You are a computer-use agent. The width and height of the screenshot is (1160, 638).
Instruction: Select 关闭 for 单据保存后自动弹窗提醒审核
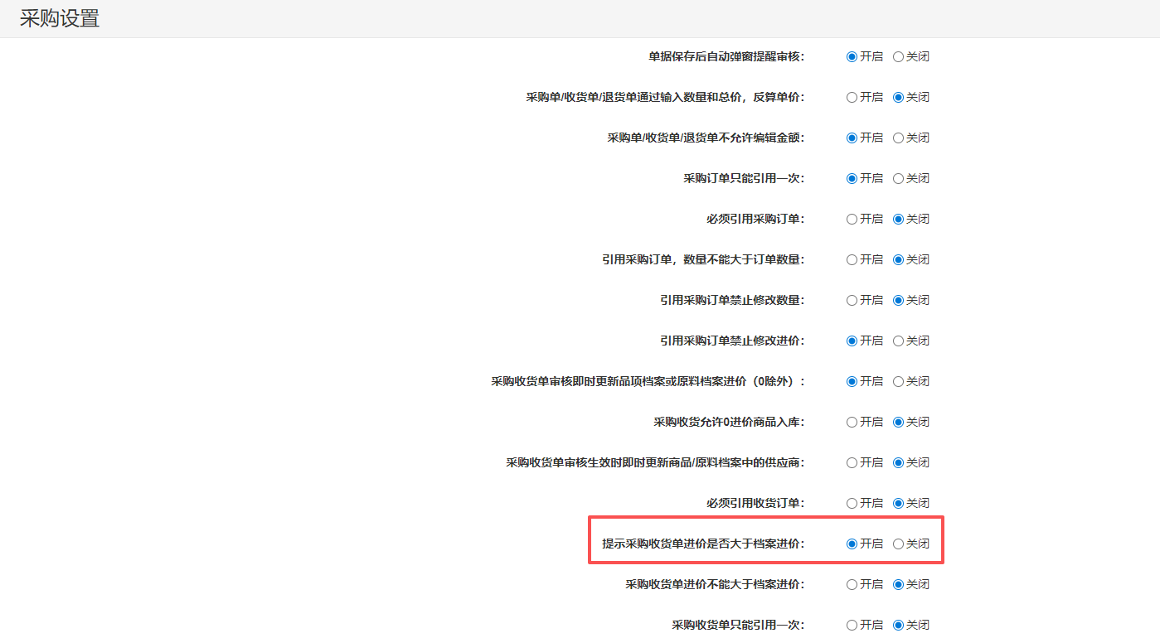[x=898, y=57]
